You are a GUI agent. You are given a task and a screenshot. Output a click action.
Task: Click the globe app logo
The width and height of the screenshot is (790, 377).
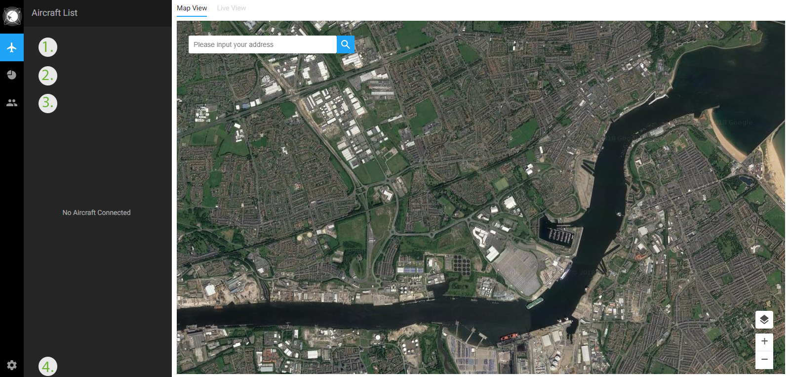coord(12,16)
